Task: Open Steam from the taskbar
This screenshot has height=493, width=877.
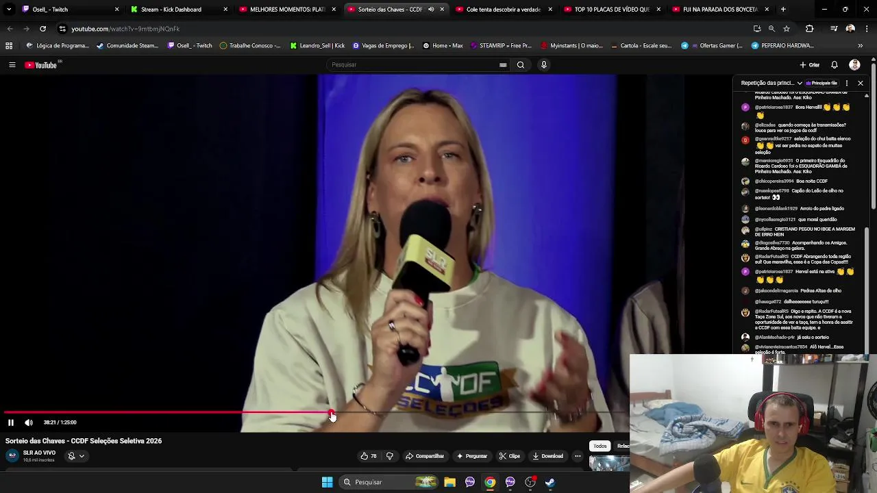Action: (x=550, y=482)
